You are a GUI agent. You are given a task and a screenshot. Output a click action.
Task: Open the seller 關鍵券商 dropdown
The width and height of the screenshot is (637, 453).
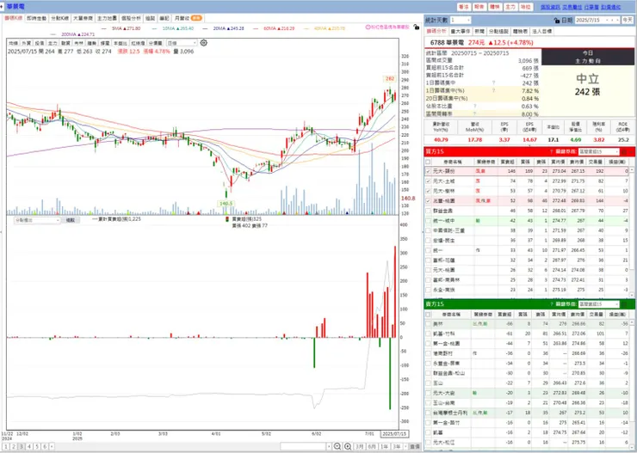point(599,304)
